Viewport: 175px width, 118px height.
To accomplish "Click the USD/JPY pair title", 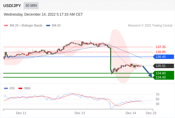I will tap(12, 6).
